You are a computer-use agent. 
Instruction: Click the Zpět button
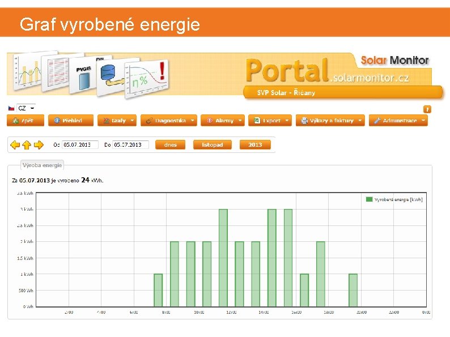click(26, 121)
